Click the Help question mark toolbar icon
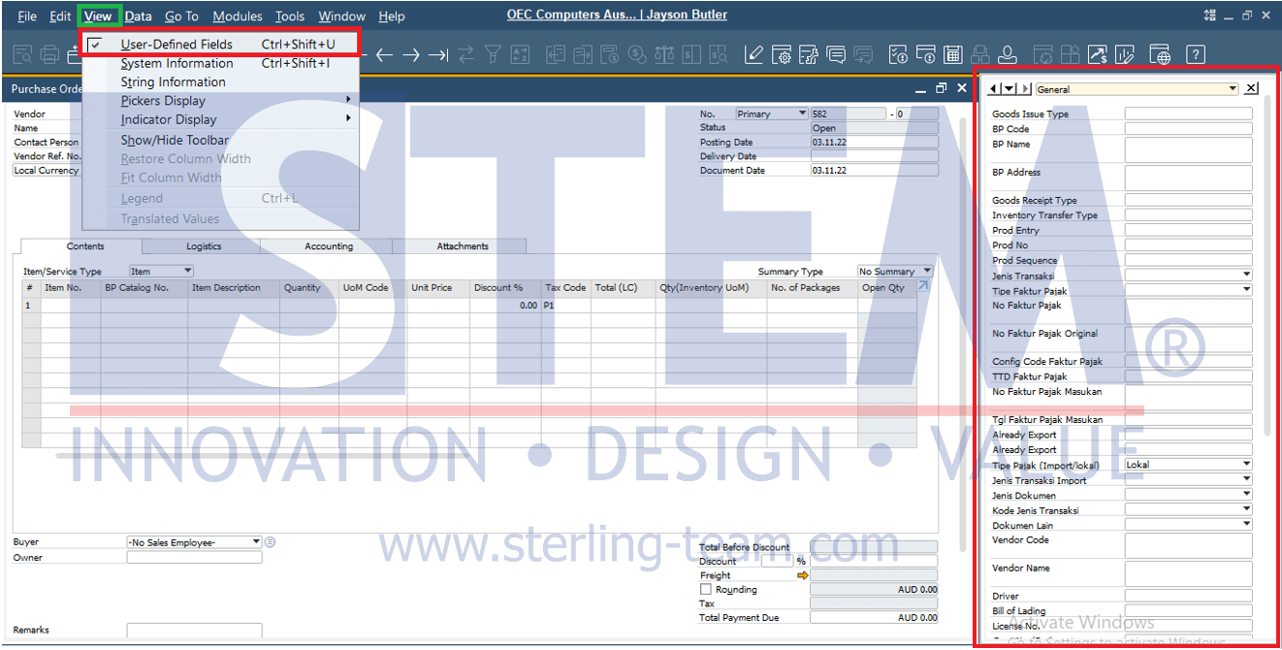The image size is (1282, 650). pos(1196,54)
